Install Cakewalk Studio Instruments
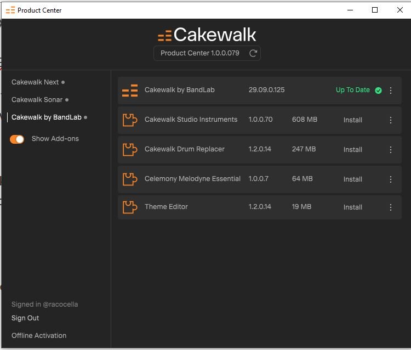 (x=353, y=120)
